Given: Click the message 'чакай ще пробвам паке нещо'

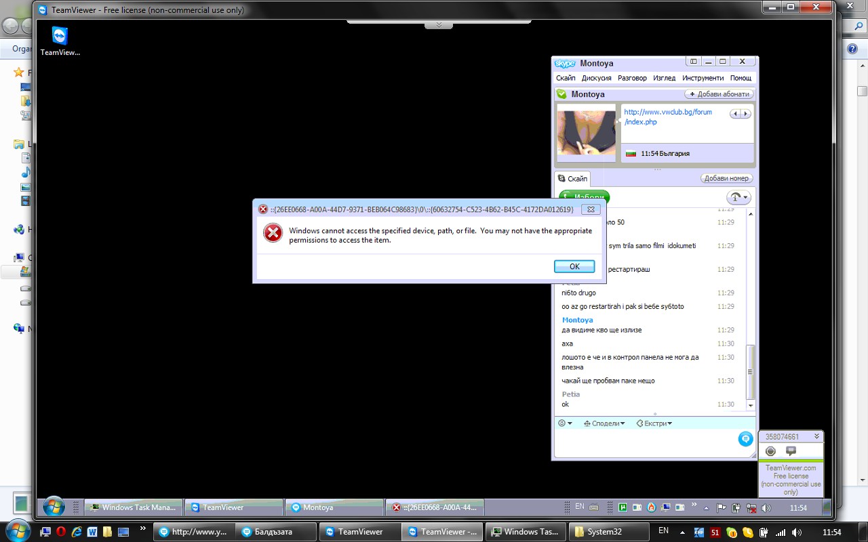Looking at the screenshot, I should (x=608, y=381).
